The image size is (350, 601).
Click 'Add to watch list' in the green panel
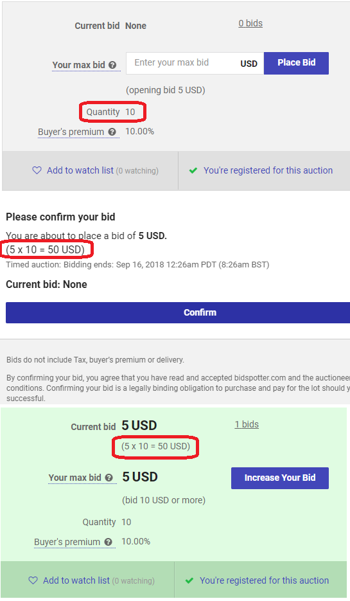pos(76,580)
